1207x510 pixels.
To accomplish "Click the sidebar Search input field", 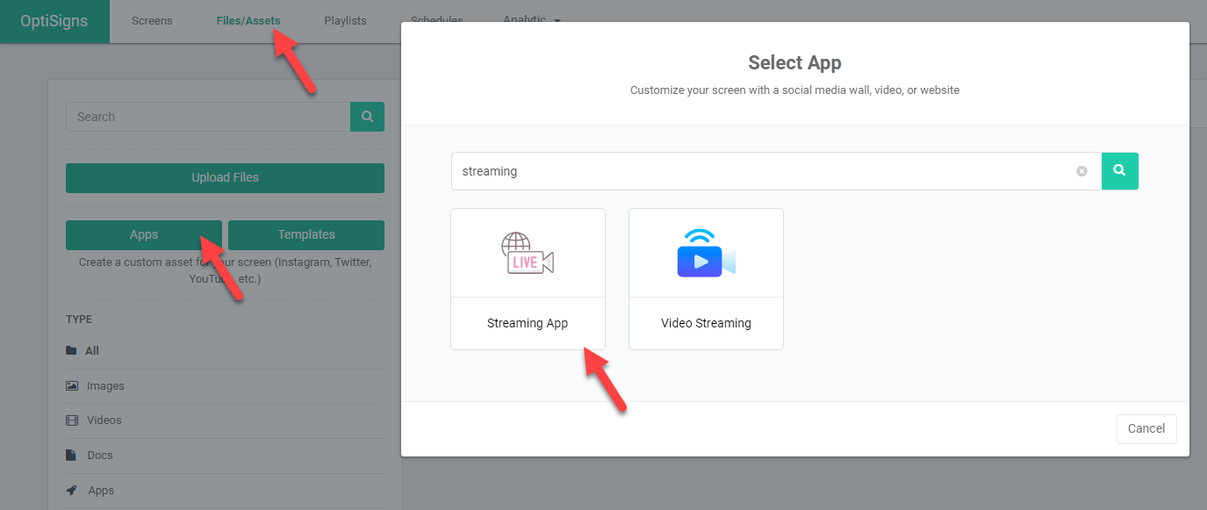I will tap(208, 117).
